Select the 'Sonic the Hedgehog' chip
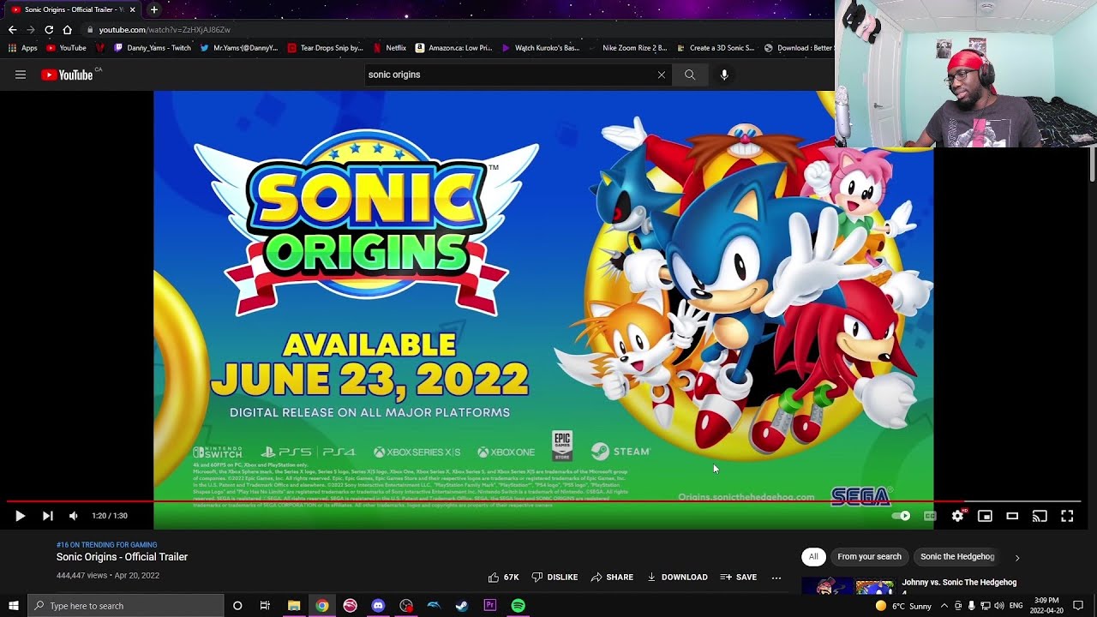1097x617 pixels. [957, 557]
